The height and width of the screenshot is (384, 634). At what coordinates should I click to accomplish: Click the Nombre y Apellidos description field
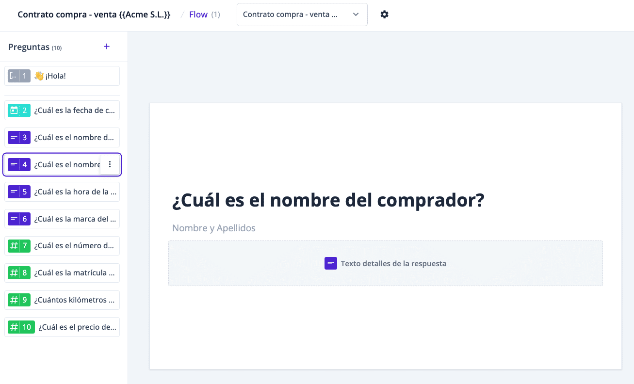point(214,228)
